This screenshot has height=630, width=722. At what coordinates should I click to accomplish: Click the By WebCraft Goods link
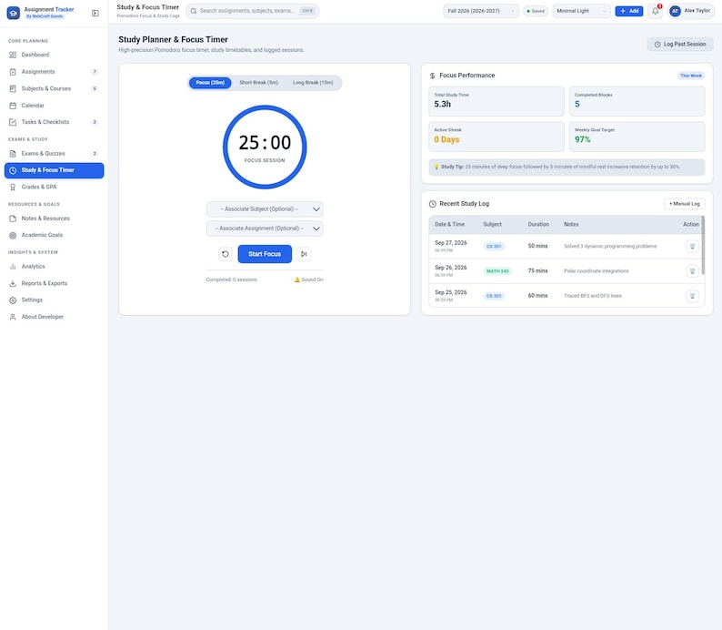click(x=45, y=16)
